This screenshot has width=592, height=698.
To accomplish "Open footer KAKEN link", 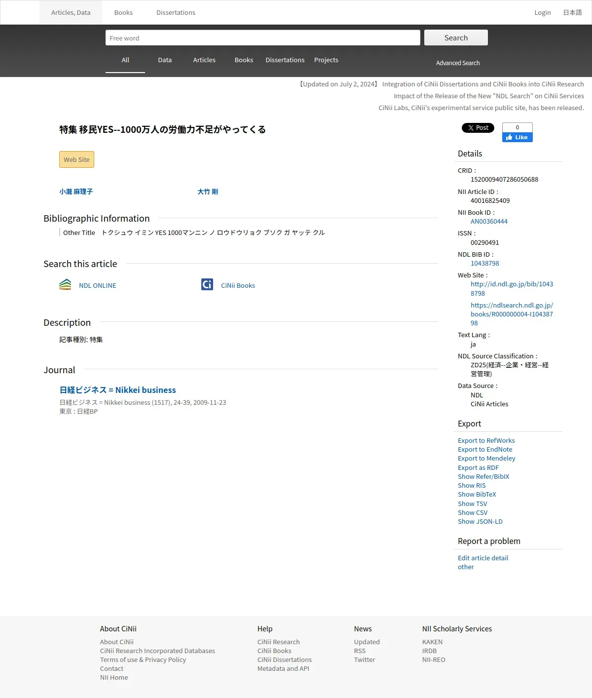I will click(432, 642).
